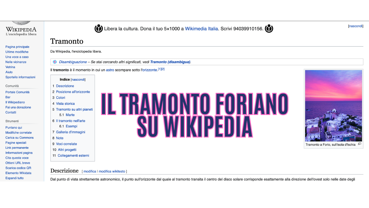Open Una voce a caso
The height and width of the screenshot is (208, 369).
point(17,57)
